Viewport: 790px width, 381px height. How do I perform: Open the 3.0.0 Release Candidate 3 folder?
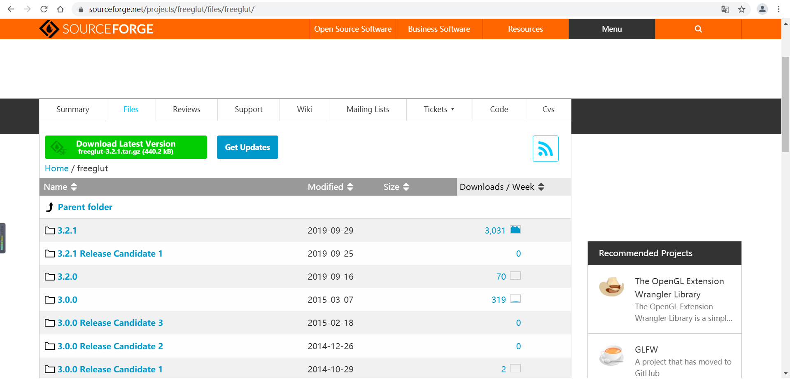tap(110, 323)
